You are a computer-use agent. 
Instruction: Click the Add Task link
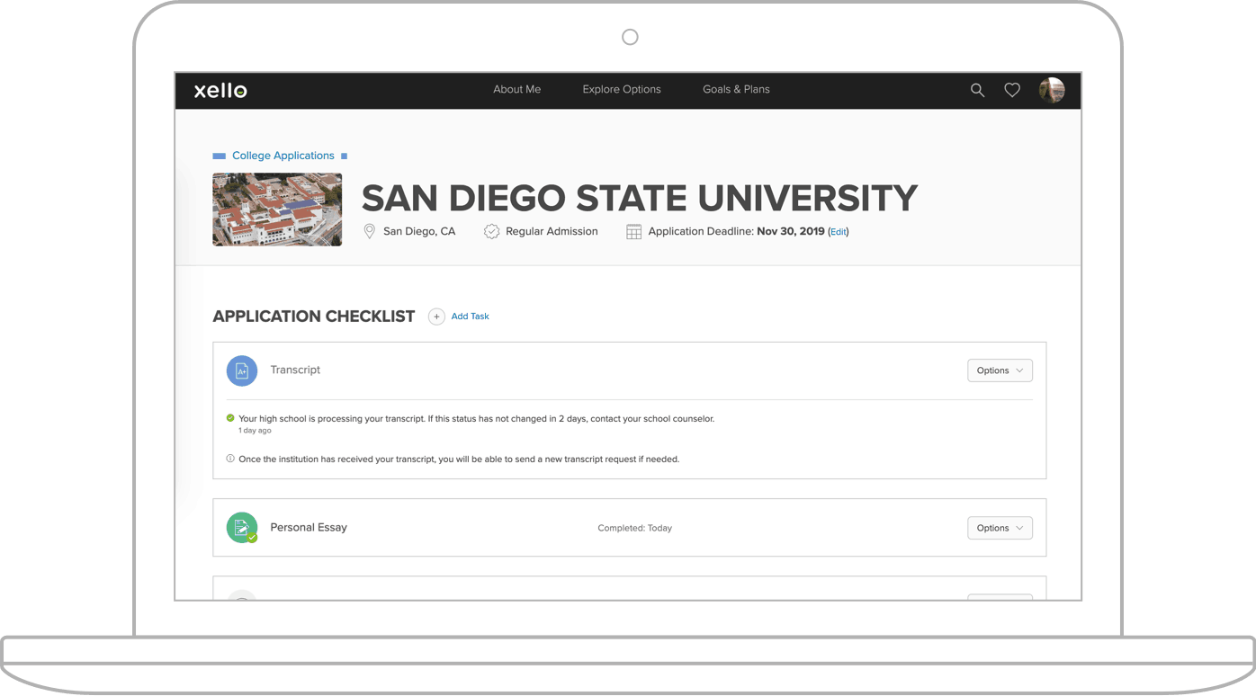point(471,317)
